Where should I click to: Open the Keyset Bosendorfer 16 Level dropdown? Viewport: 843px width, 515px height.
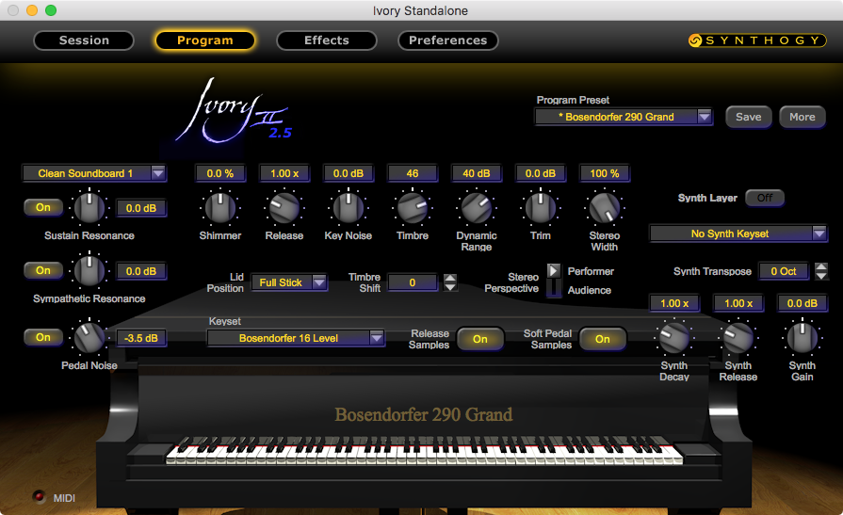[296, 338]
